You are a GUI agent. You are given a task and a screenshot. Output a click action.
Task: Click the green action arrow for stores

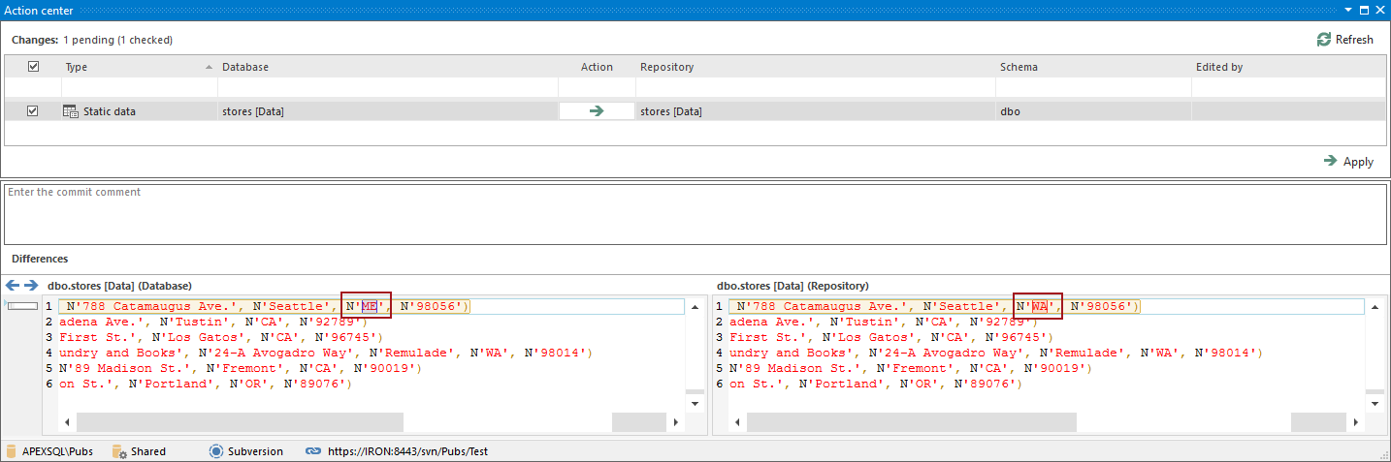pos(597,111)
